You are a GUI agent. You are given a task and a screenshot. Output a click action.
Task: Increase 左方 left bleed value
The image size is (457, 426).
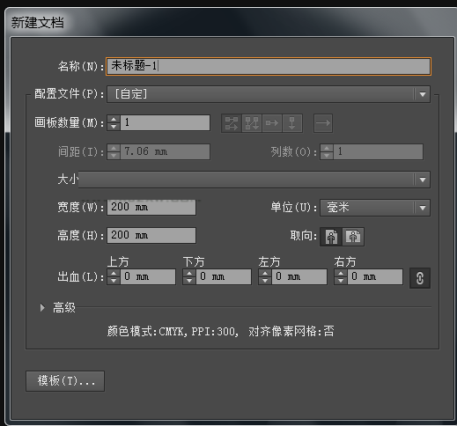click(265, 273)
